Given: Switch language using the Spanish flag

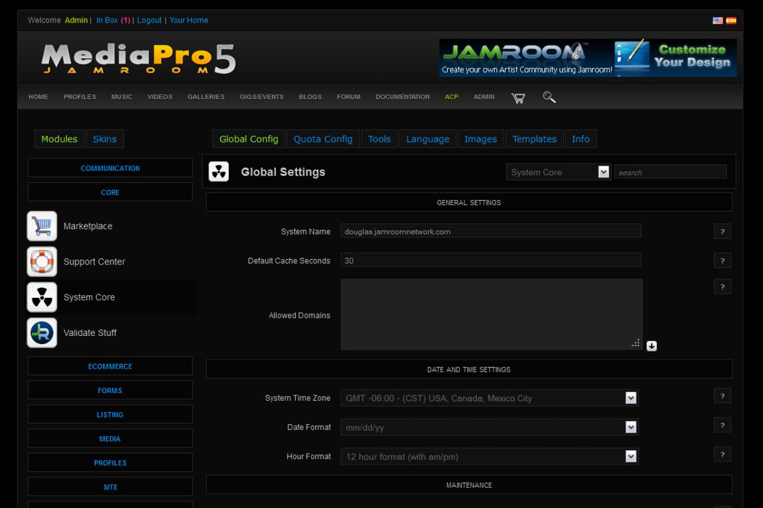Looking at the screenshot, I should click(731, 20).
